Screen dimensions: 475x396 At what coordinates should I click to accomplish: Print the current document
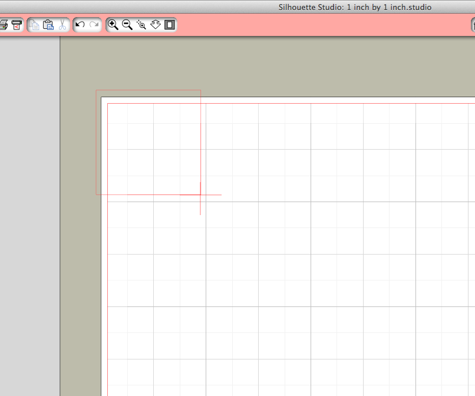(x=4, y=25)
